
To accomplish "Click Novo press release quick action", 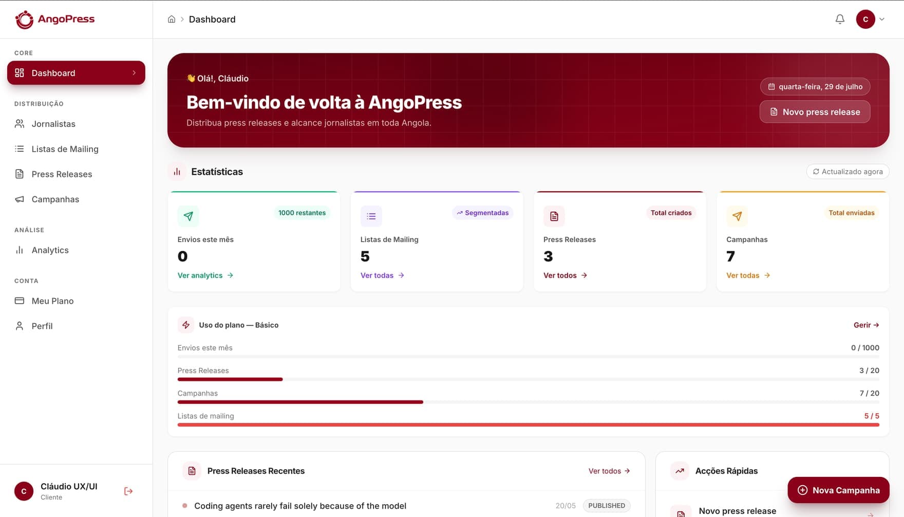I will (x=737, y=511).
